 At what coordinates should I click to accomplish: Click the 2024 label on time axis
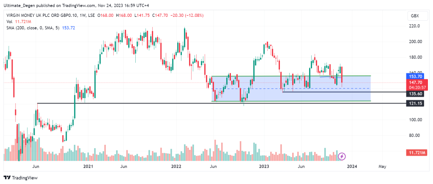coord(352,166)
